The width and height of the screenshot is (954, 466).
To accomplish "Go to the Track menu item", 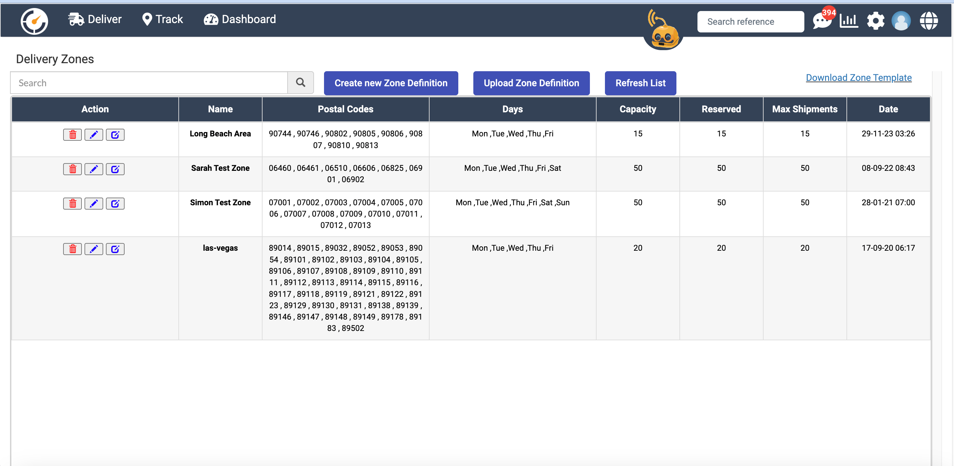I will (163, 19).
